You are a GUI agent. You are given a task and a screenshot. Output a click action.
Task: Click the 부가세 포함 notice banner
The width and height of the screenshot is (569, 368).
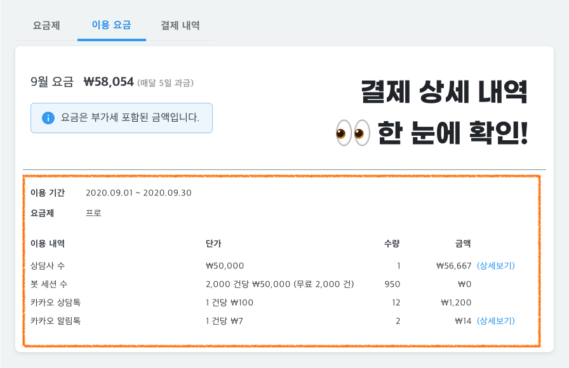(x=121, y=117)
